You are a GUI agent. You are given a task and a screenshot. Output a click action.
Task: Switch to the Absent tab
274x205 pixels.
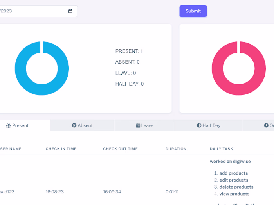point(82,125)
